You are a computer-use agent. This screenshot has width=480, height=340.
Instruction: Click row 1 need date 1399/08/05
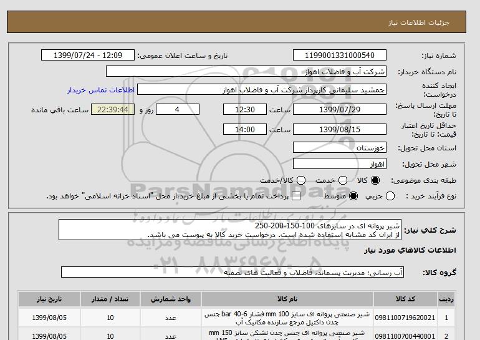coord(49,318)
